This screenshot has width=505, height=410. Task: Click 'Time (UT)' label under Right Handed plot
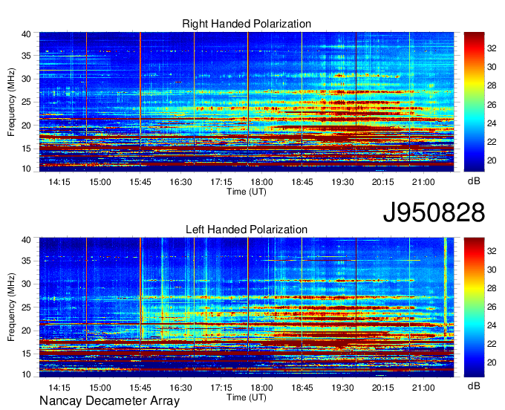click(247, 192)
